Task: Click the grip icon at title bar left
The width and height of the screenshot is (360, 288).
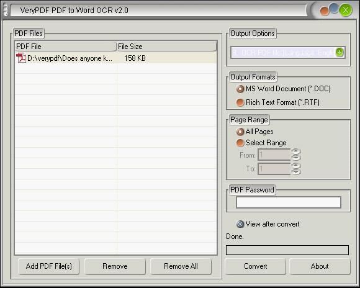Action: pyautogui.click(x=6, y=10)
